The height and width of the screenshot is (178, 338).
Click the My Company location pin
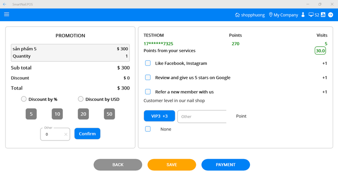point(271,15)
